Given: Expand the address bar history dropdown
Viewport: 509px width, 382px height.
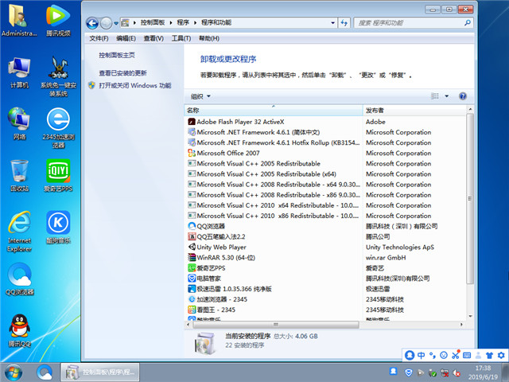Looking at the screenshot, I should 340,24.
